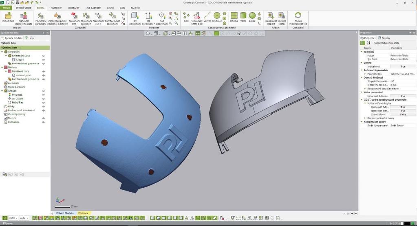The image size is (417, 226).
Task: Collapse the Analýza tree node
Action: point(2,91)
